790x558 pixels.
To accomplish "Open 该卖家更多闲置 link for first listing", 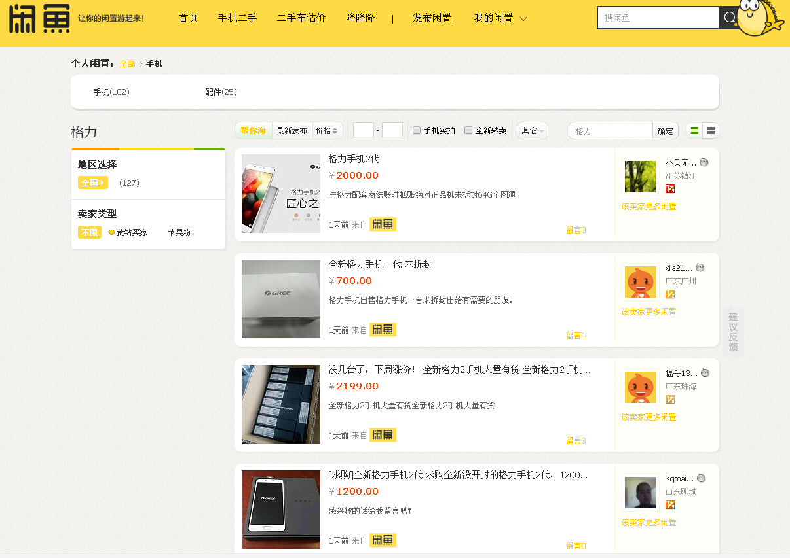I will click(x=649, y=207).
